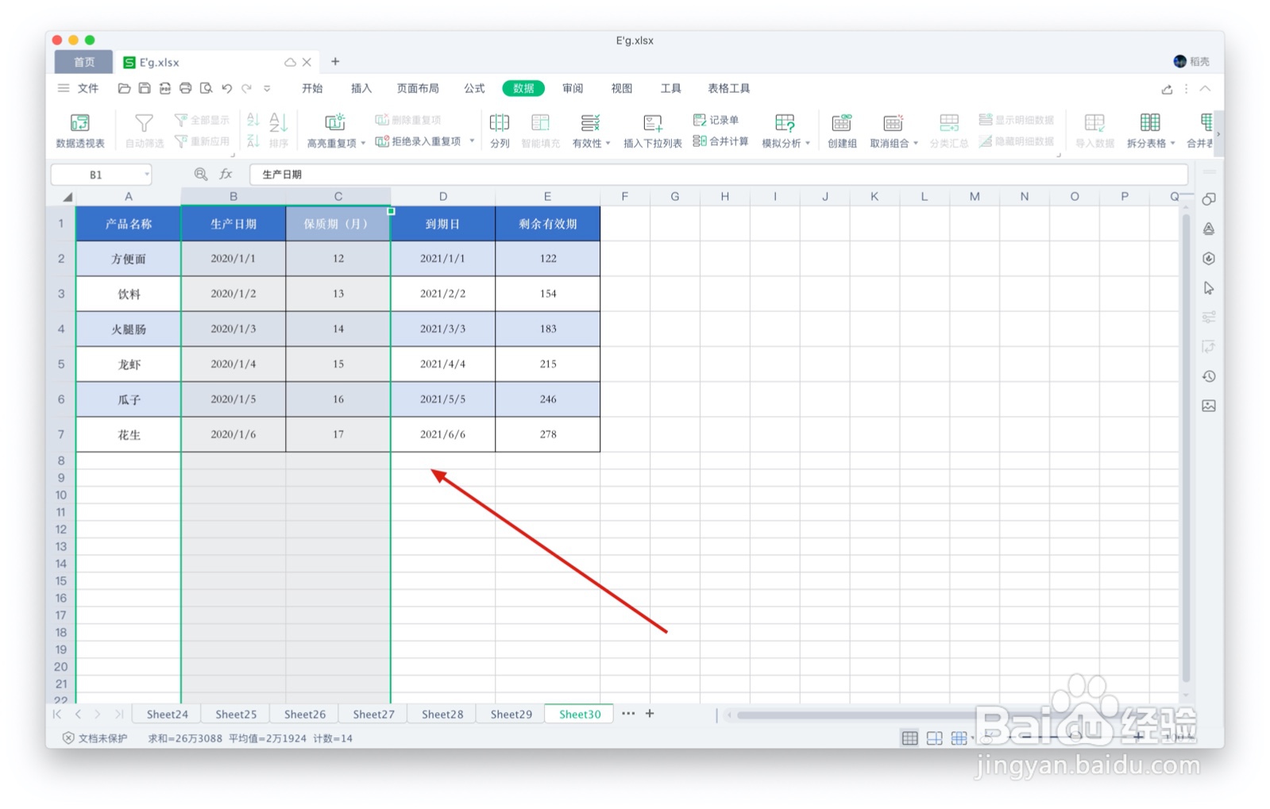This screenshot has height=809, width=1270.
Task: Close the E'g.xlsx document tab
Action: tap(307, 62)
